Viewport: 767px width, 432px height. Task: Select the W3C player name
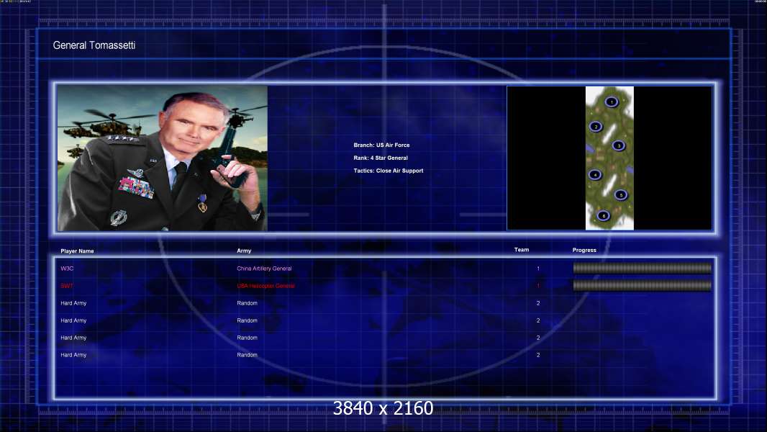pyautogui.click(x=67, y=269)
